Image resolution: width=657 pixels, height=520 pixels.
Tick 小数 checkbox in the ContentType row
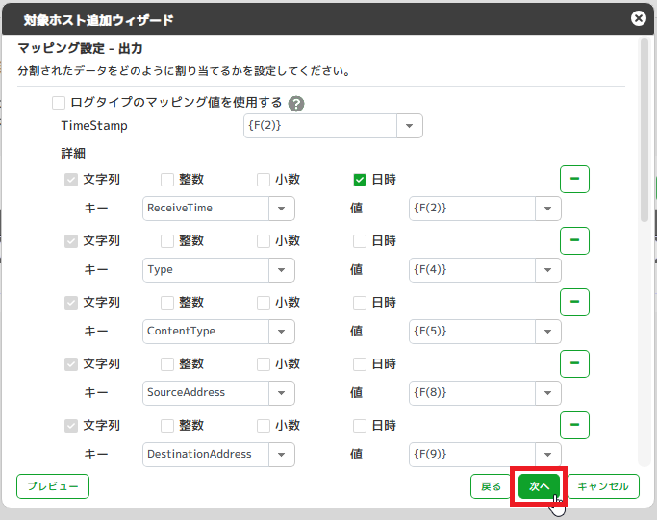tap(264, 302)
